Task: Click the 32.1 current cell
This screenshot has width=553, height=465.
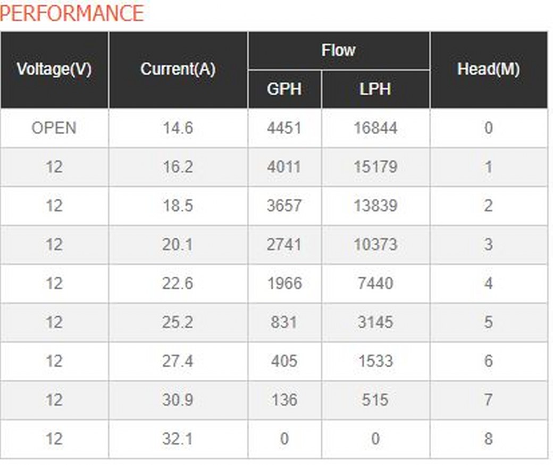Action: 178,439
